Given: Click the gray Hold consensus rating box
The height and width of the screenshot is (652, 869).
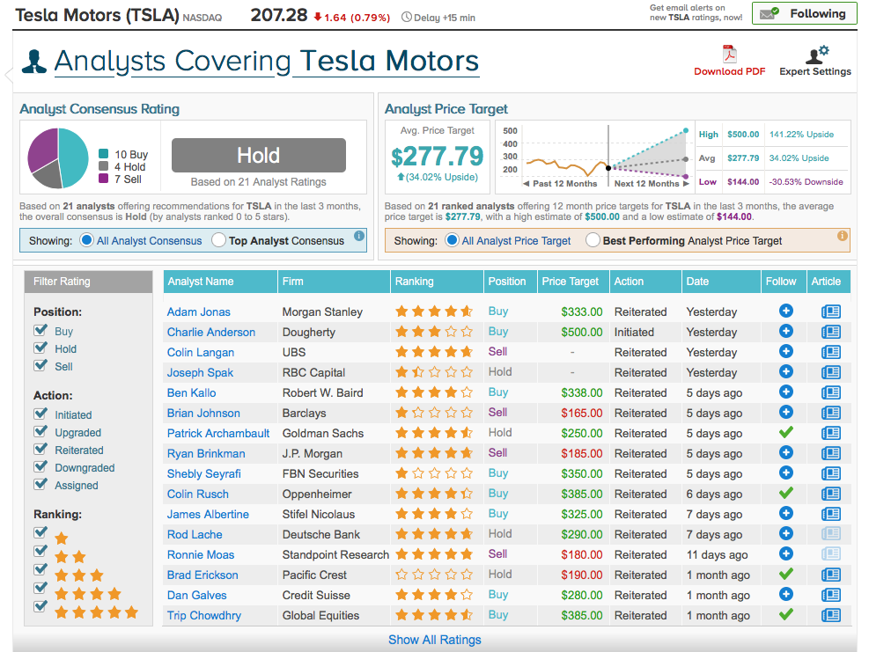Looking at the screenshot, I should [x=259, y=155].
